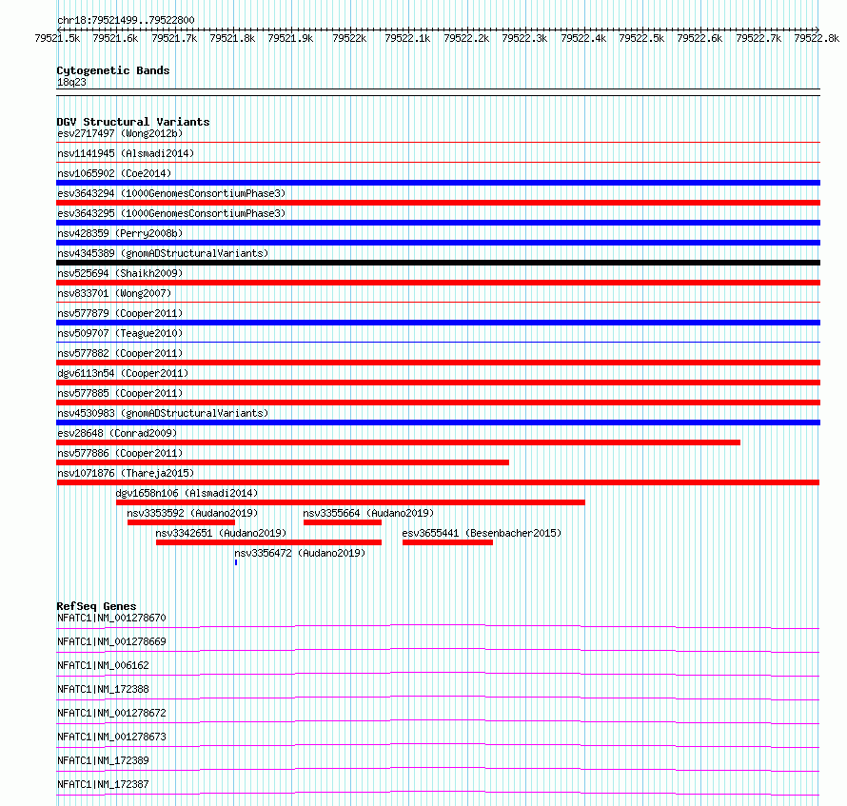Click the esv2717497 (Wong2012b) variant label
847x806 pixels.
coord(120,133)
